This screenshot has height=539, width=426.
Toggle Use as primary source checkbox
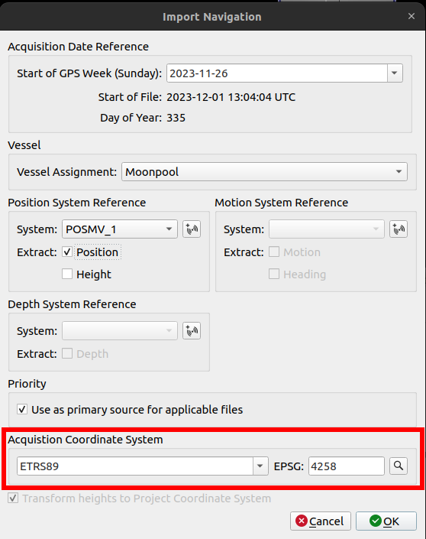[x=22, y=409]
